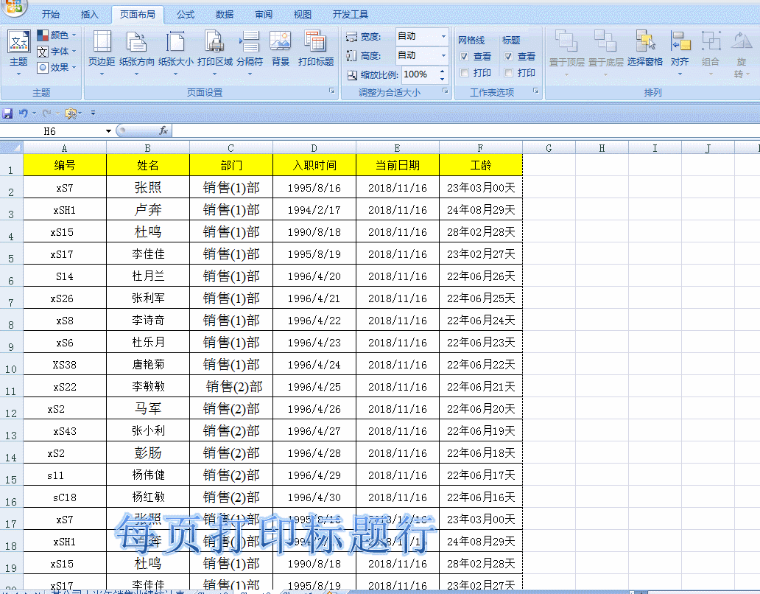Select cell with name 马军
This screenshot has width=760, height=594.
tap(148, 409)
